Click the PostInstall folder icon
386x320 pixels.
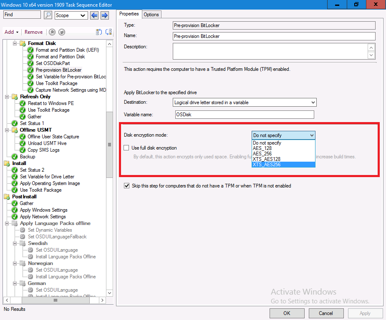point(7,197)
